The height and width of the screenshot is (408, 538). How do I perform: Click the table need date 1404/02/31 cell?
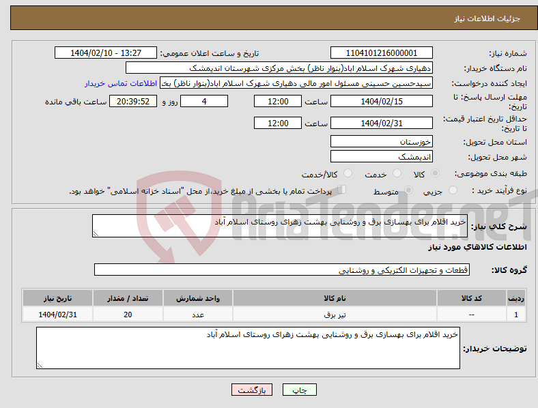pos(57,315)
